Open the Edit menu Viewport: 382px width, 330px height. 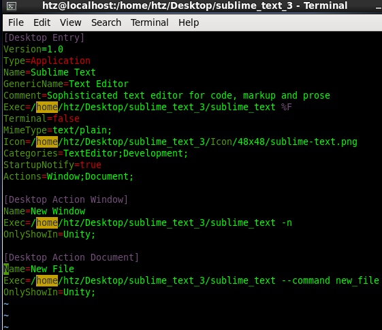coord(42,22)
